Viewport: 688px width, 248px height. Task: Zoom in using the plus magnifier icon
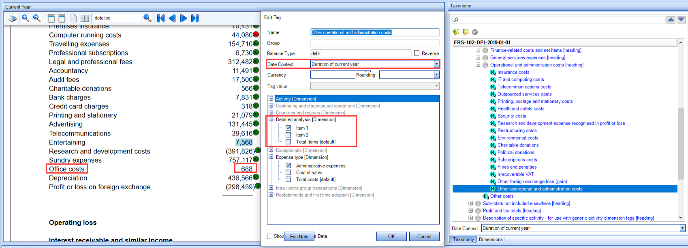[26, 18]
